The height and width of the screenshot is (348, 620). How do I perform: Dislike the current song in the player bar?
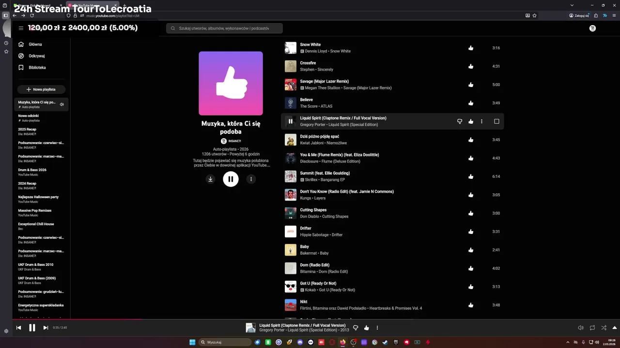coord(356,328)
